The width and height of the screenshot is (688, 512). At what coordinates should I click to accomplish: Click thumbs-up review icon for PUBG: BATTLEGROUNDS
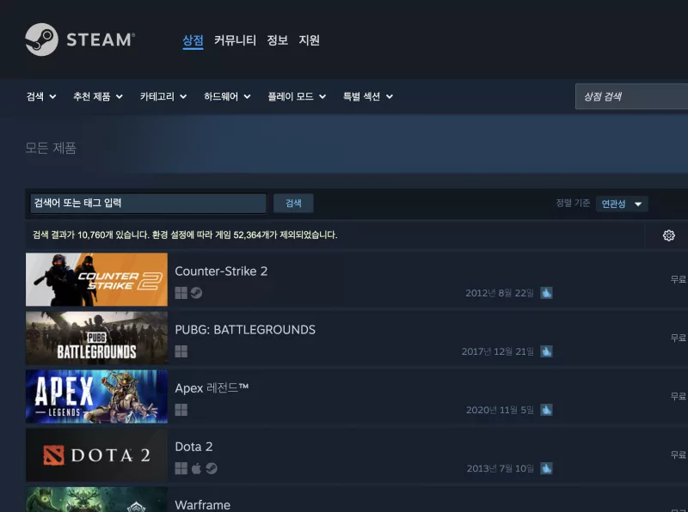(546, 351)
